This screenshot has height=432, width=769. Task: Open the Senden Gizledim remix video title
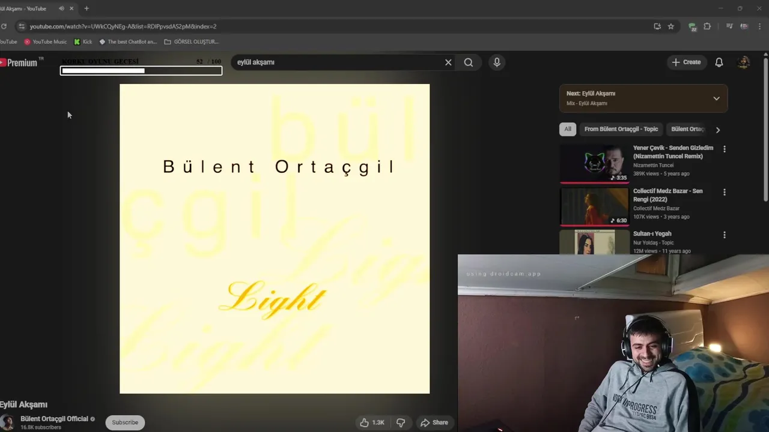tap(673, 152)
